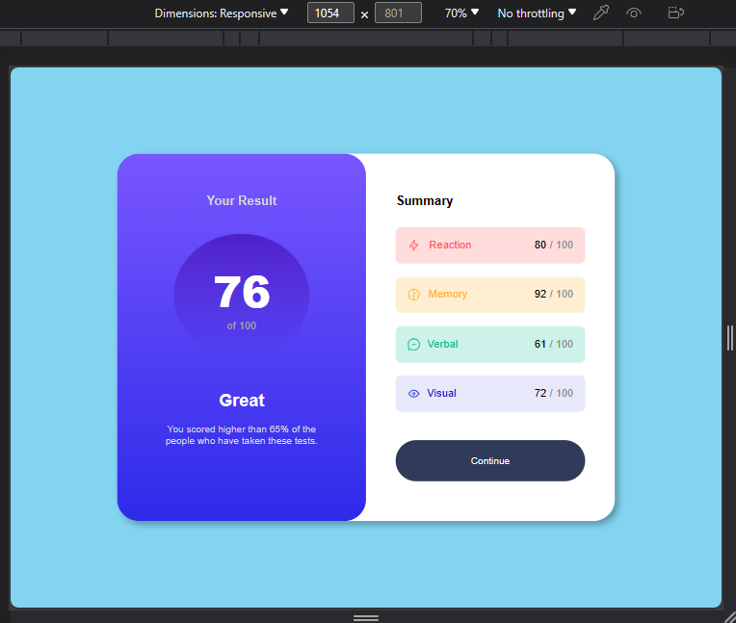Open the 70% zoom dropdown
Image resolution: width=736 pixels, height=623 pixels.
tap(461, 13)
